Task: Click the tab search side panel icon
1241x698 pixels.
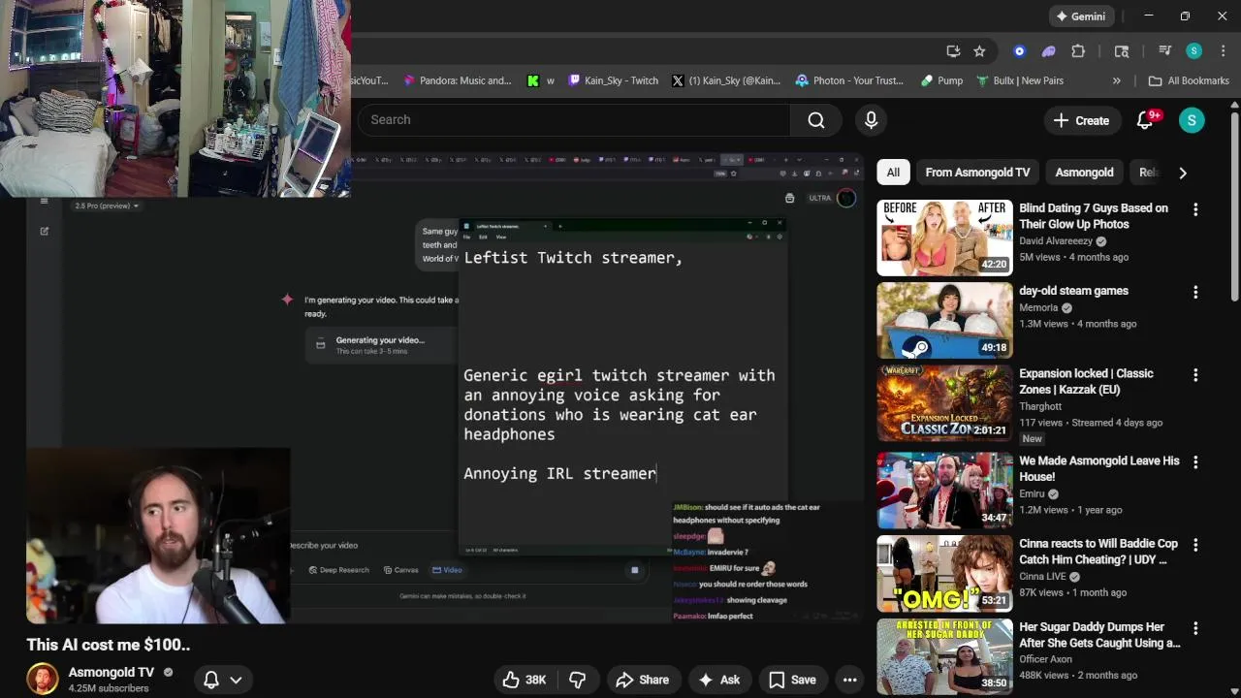Action: point(1122,51)
